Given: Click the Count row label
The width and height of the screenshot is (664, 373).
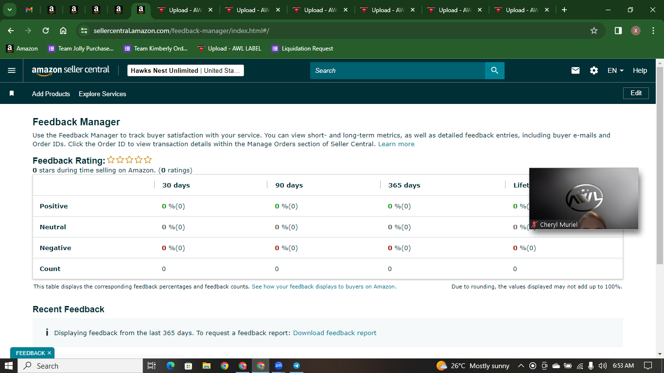Looking at the screenshot, I should (x=50, y=269).
